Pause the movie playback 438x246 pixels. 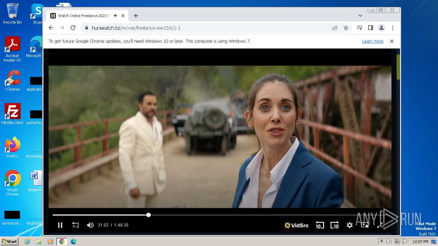click(60, 225)
